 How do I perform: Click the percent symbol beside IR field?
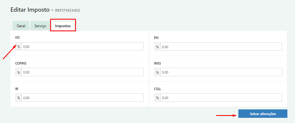point(19,98)
